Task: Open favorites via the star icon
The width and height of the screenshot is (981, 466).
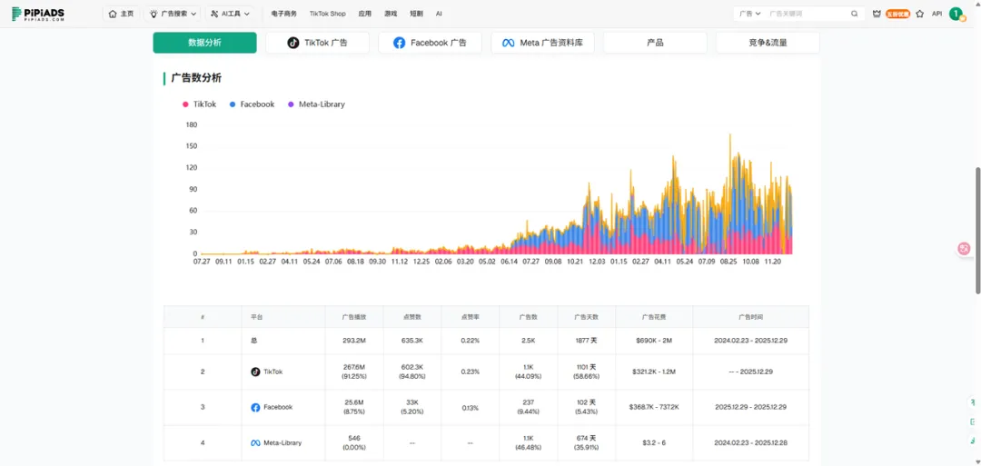Action: coord(919,14)
